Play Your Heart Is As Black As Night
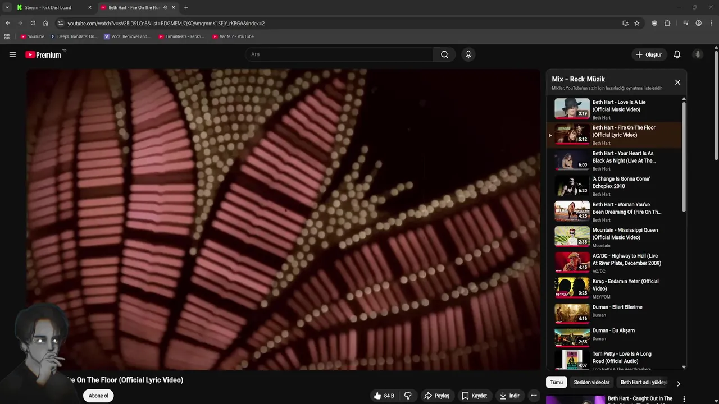 point(614,160)
